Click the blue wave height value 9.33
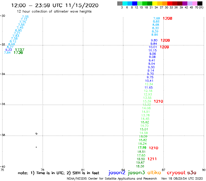Screen dimensions: 206x181 [9, 50]
